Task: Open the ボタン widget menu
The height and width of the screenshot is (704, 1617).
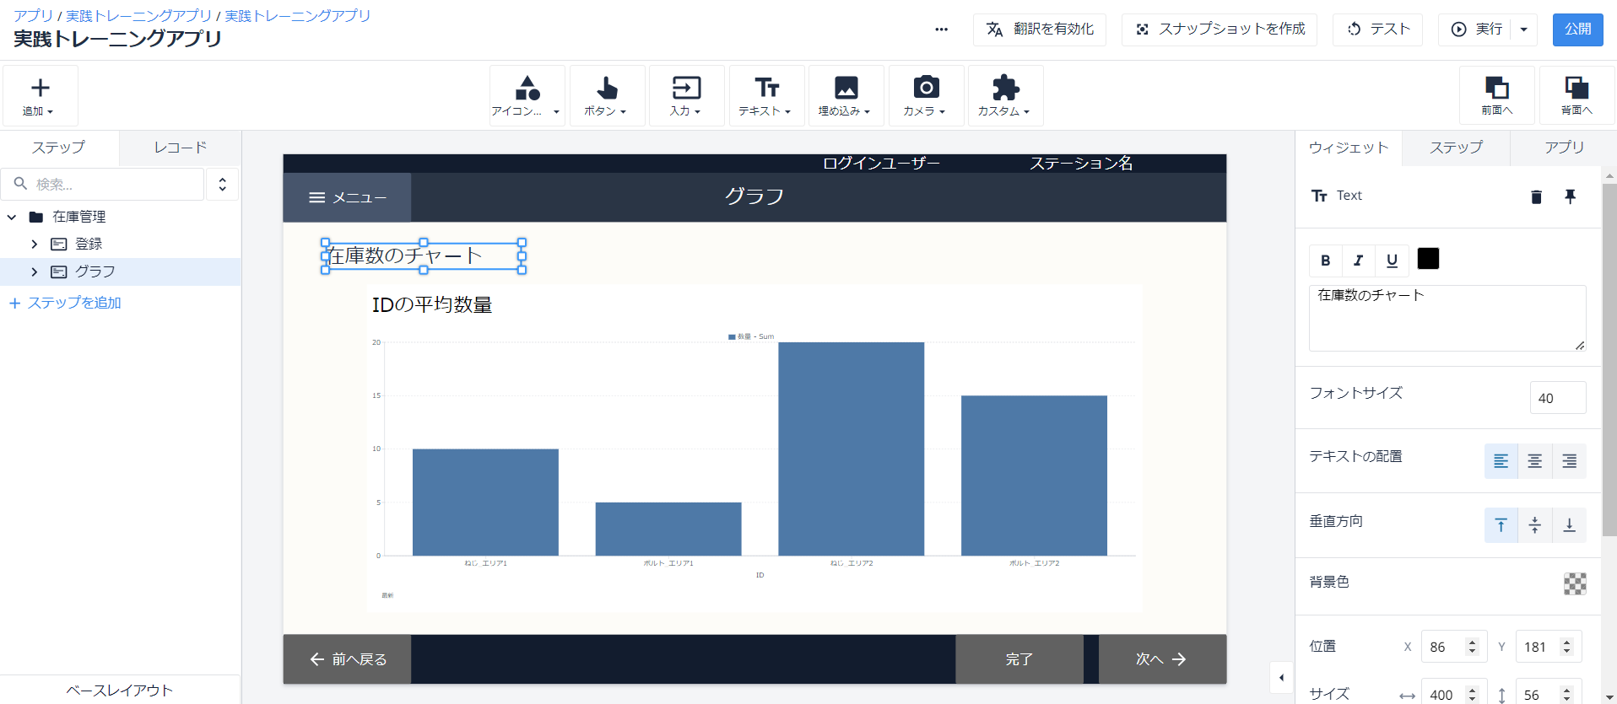Action: click(x=607, y=96)
